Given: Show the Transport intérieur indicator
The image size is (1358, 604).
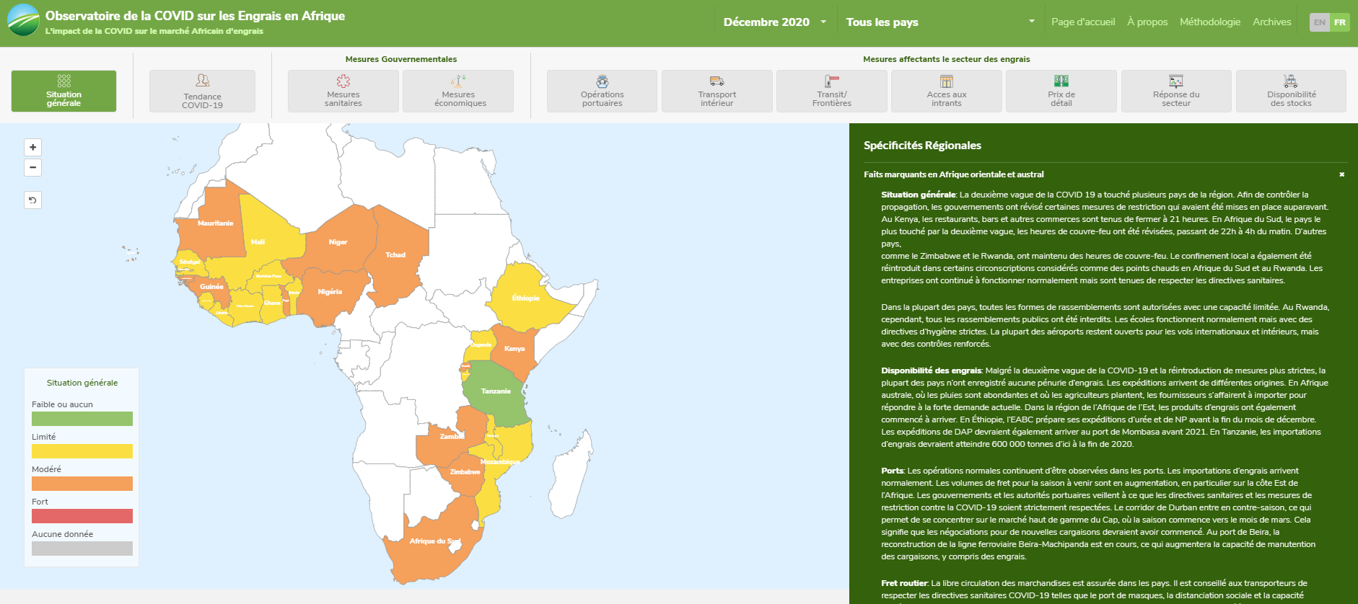Looking at the screenshot, I should (717, 92).
